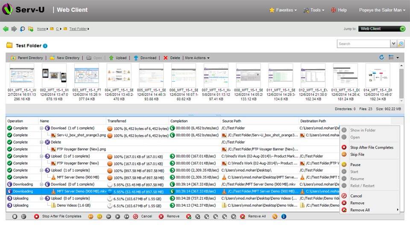Select the FTP Voyager Banner (New).png row
The image size is (410, 230).
coord(173,149)
